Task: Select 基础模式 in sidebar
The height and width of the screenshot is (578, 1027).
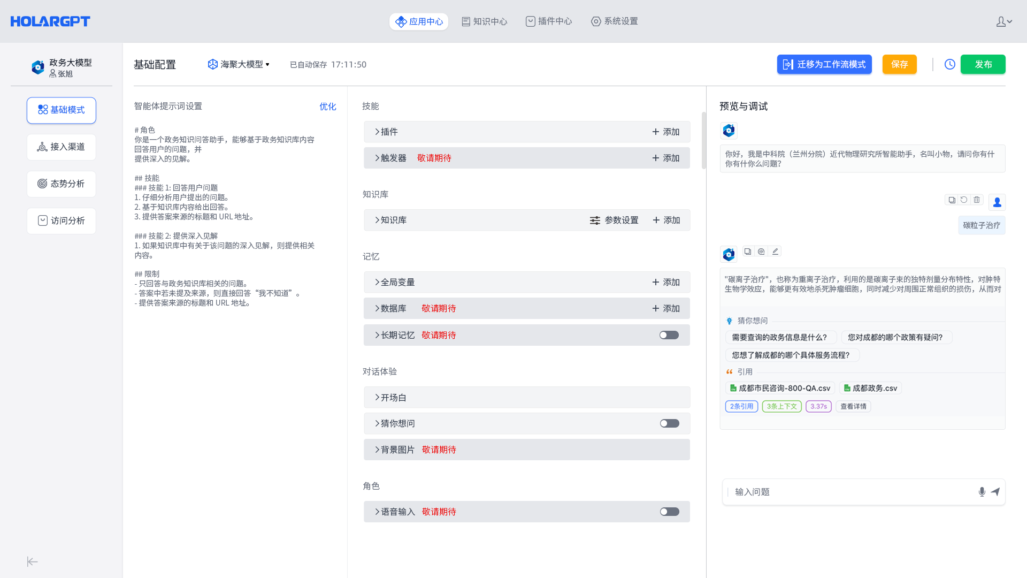Action: tap(62, 110)
